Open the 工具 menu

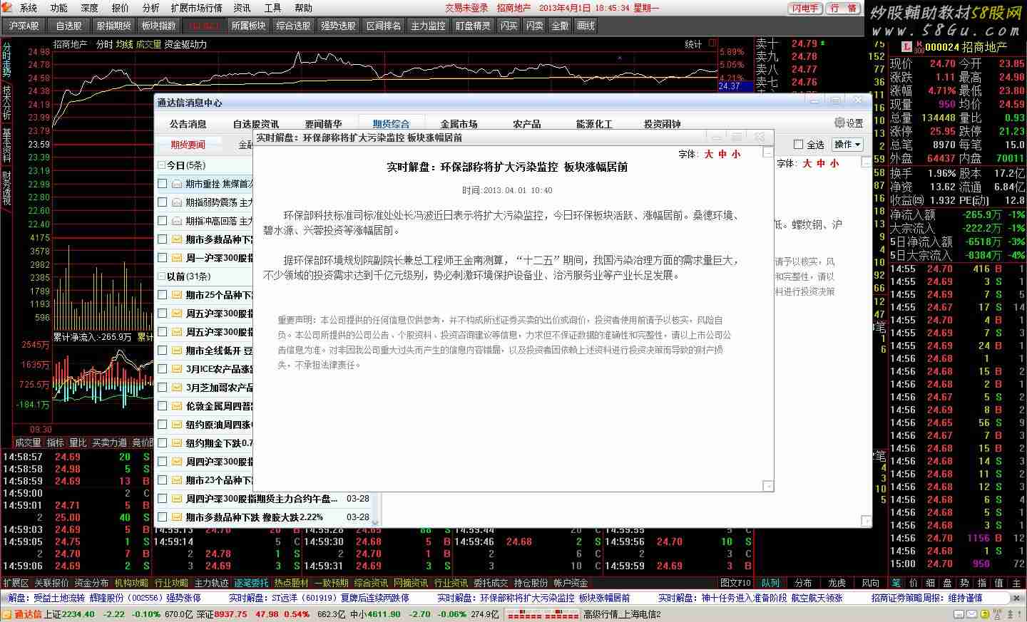pos(272,8)
